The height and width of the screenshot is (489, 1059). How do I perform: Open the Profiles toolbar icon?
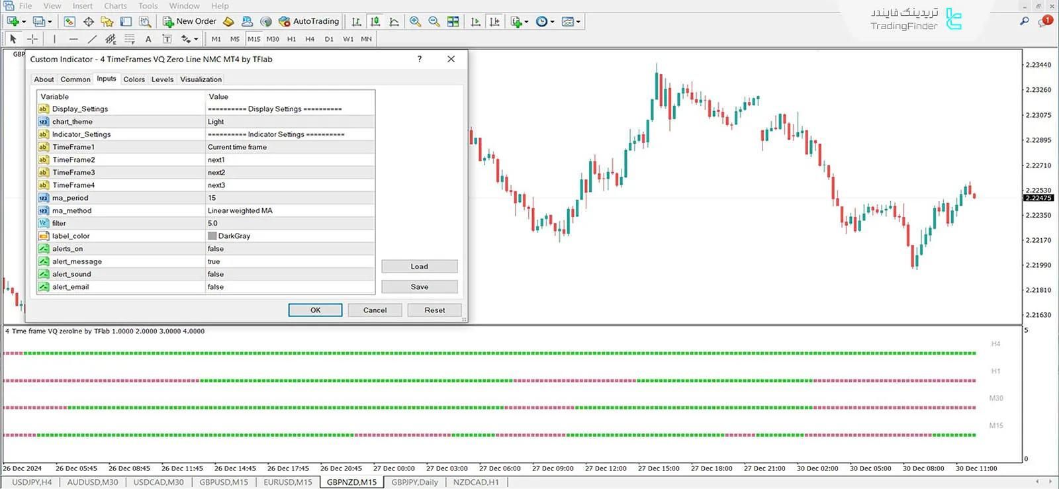coord(39,21)
